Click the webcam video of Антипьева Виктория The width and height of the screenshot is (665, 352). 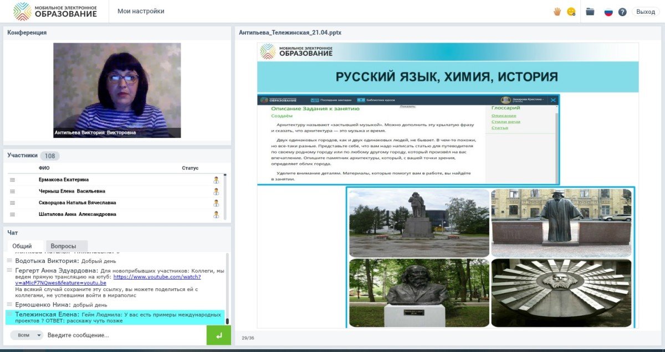[x=117, y=90]
